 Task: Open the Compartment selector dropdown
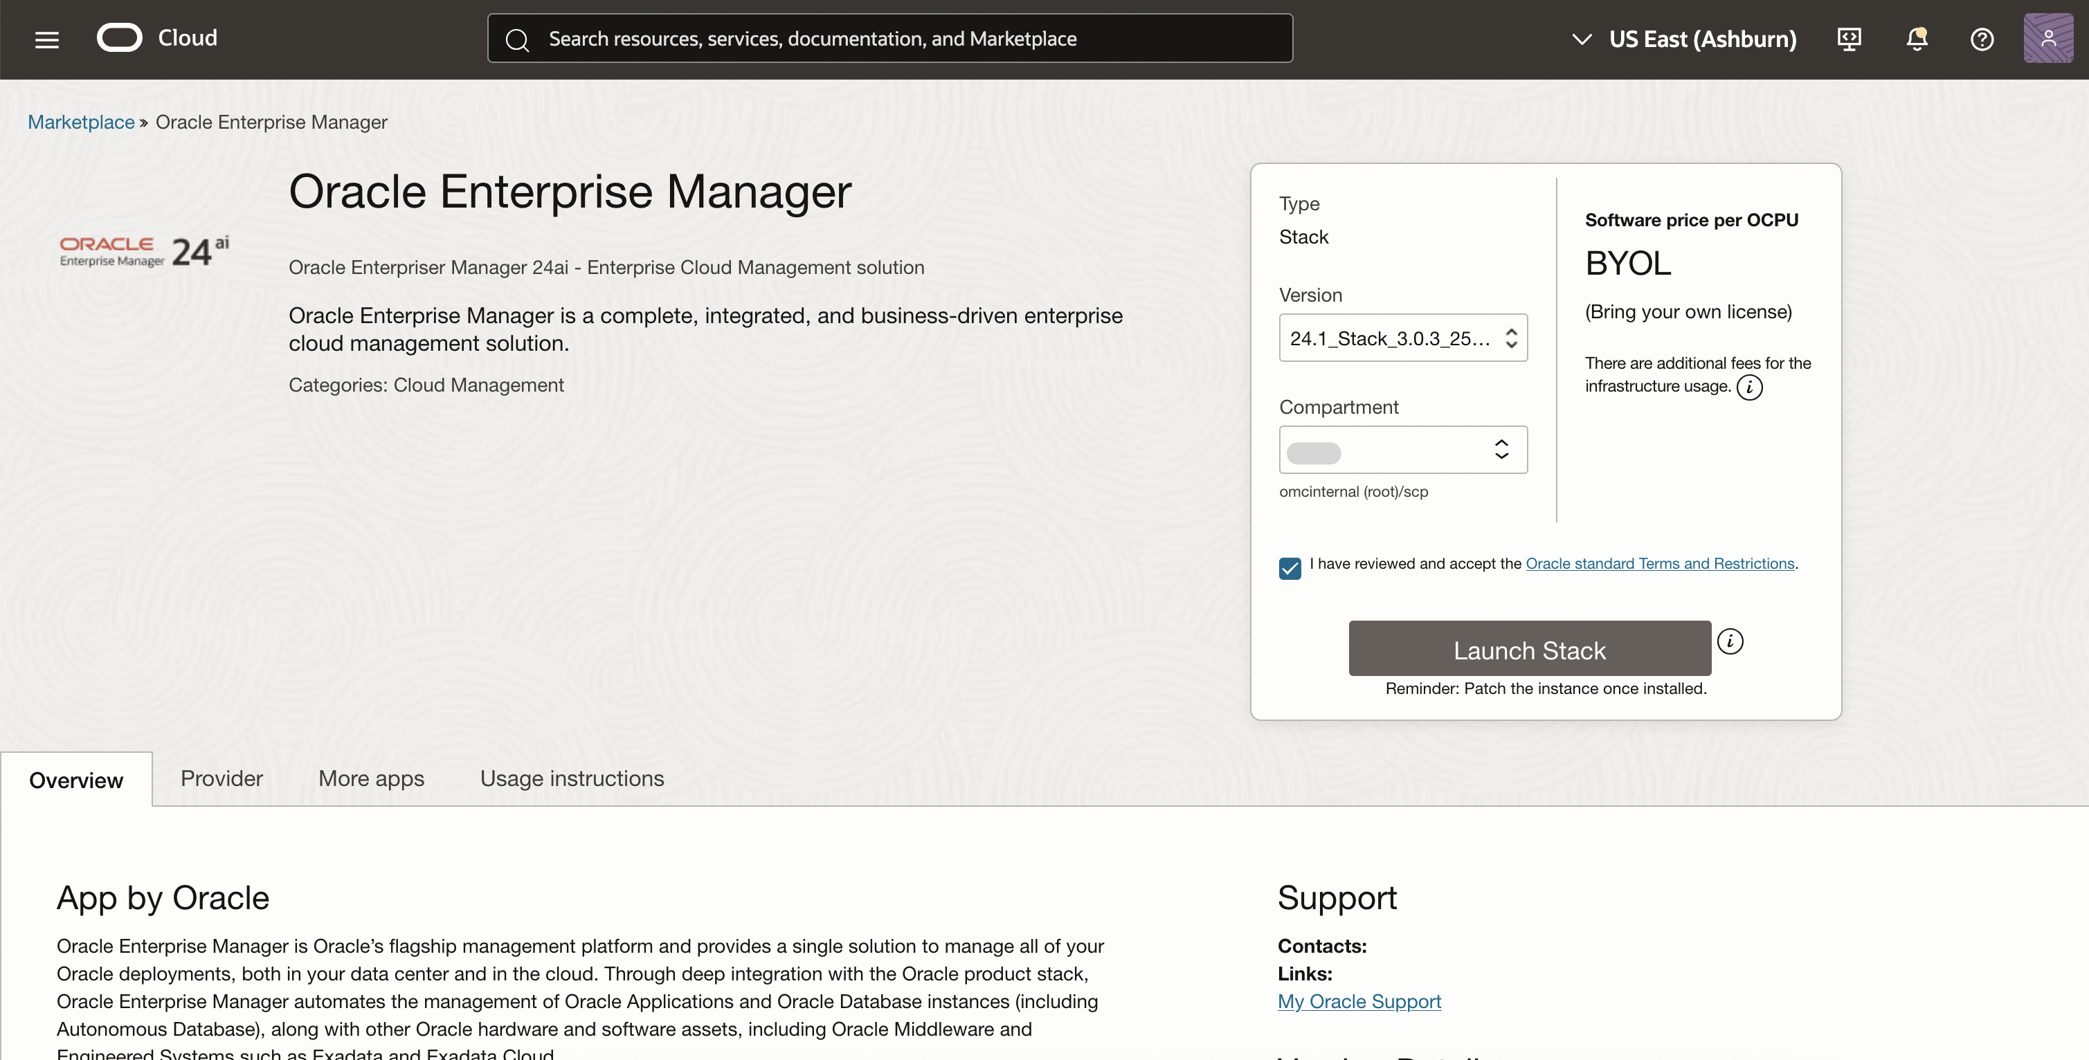[x=1403, y=450]
